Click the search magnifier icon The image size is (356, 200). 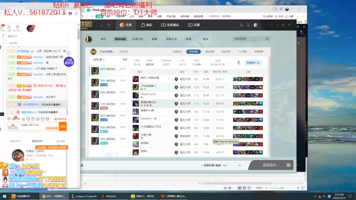point(267,39)
